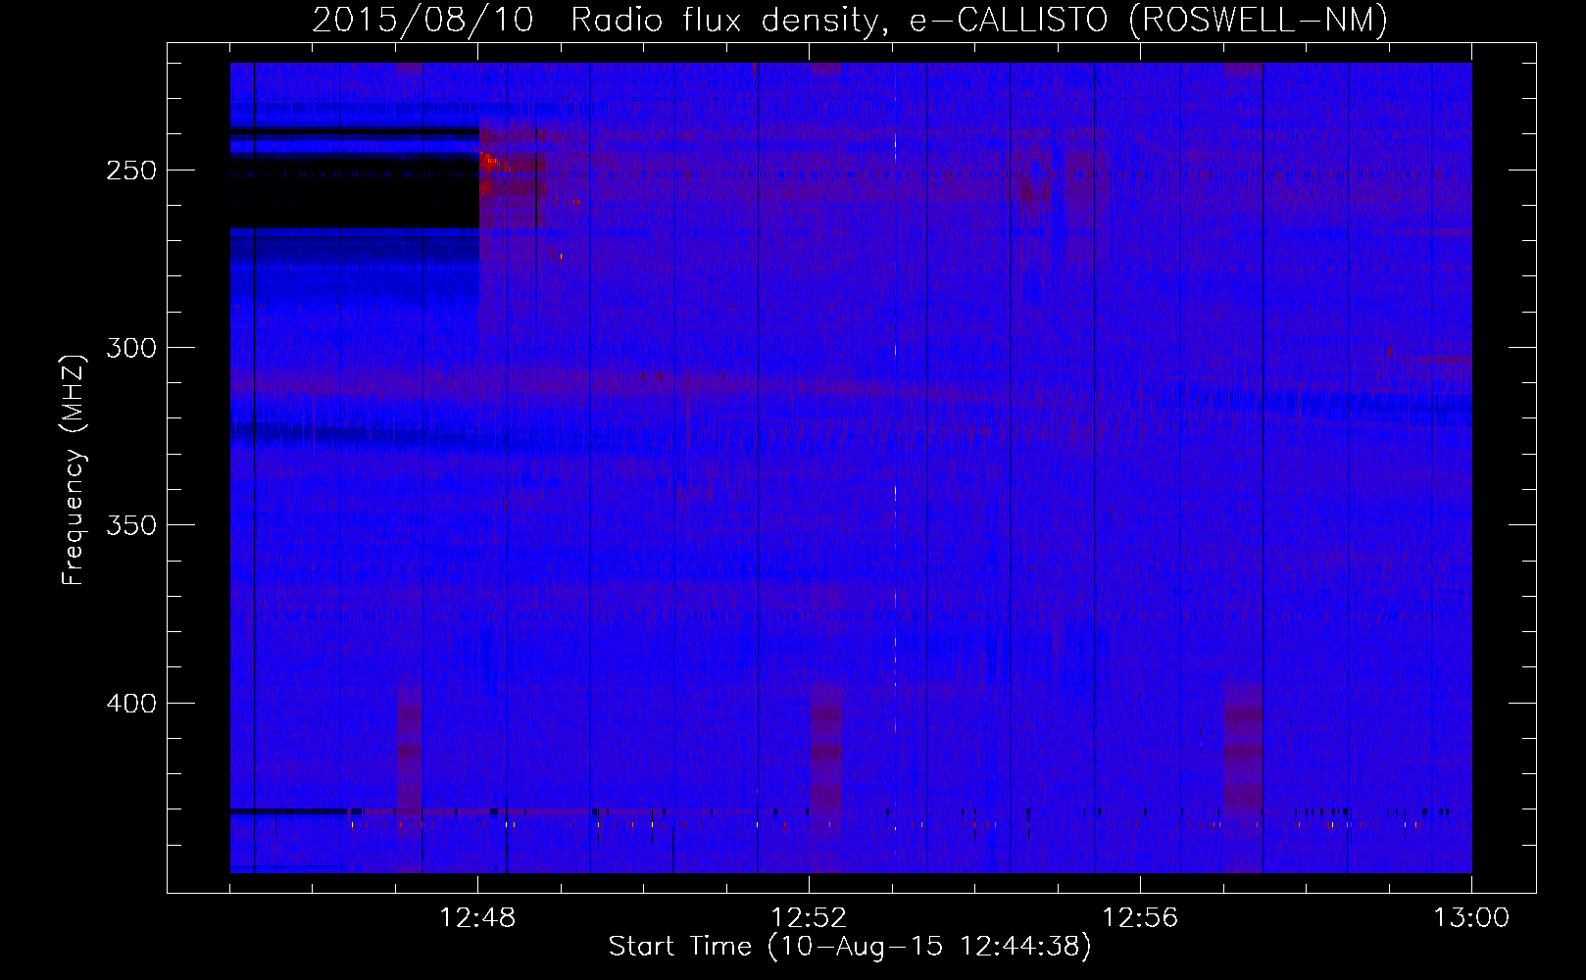Click the Start Time axis label
1586x980 pixels.
tap(850, 947)
